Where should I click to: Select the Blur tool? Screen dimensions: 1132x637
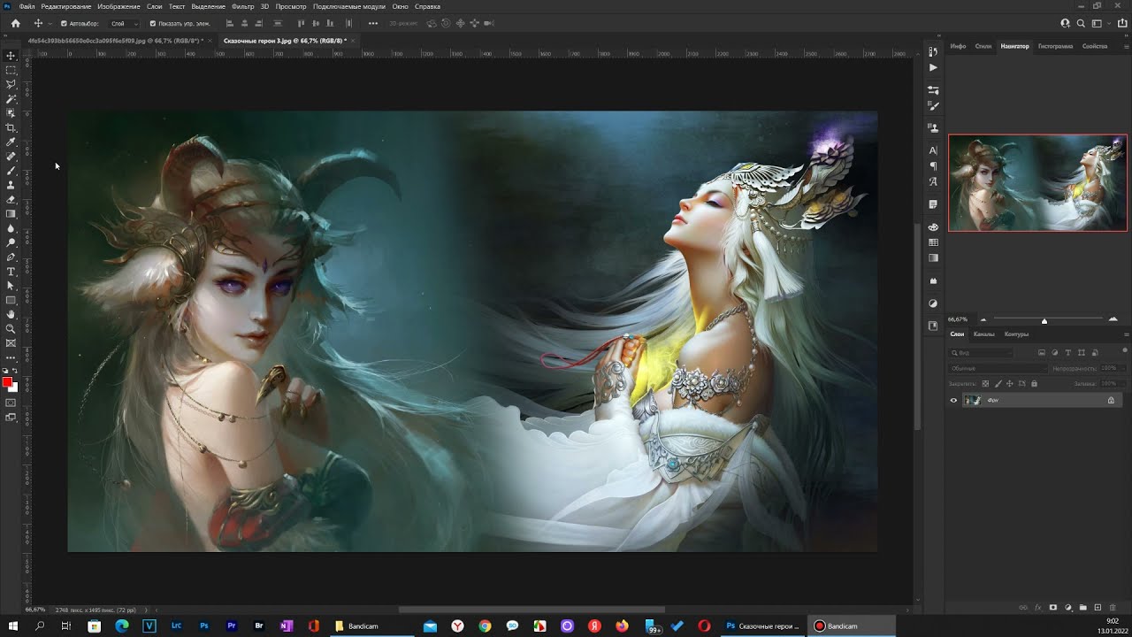pyautogui.click(x=11, y=228)
